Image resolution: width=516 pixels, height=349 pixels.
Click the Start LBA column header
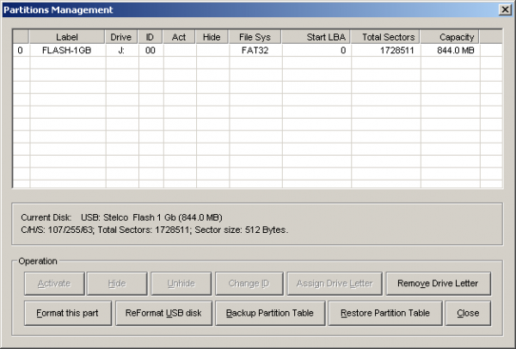[316, 37]
